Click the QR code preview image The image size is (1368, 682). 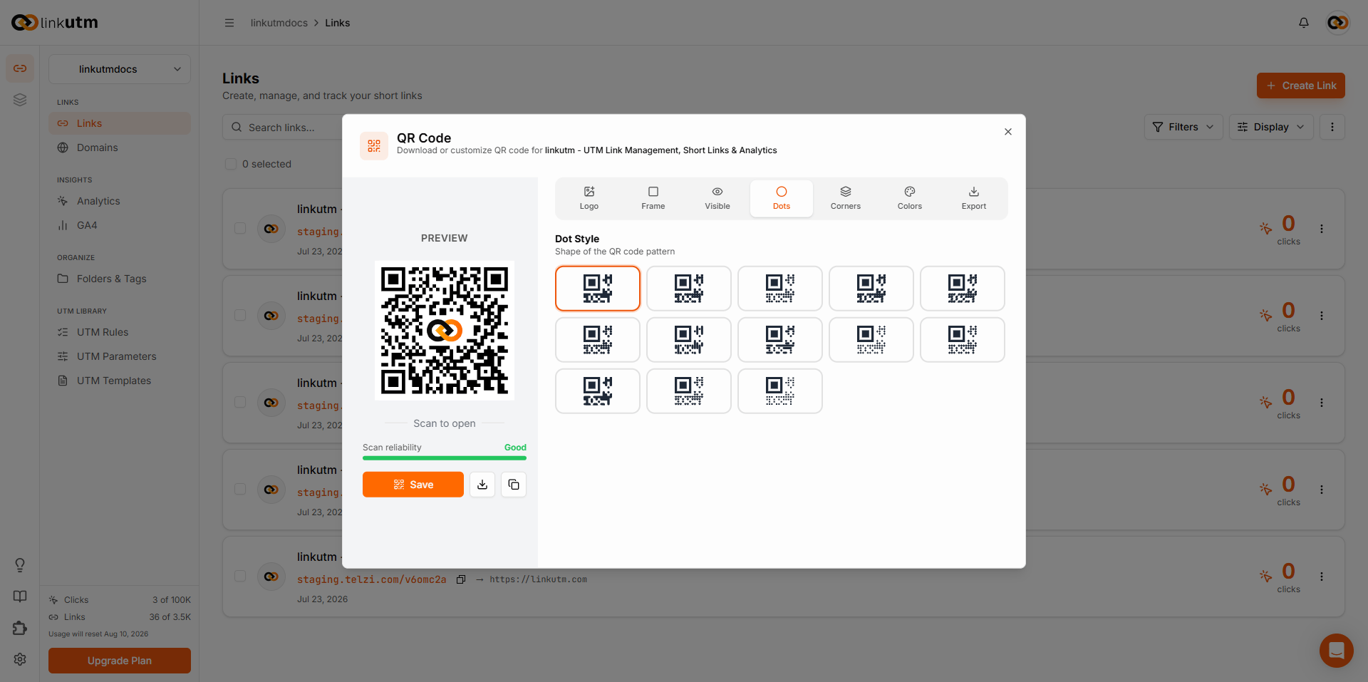[x=444, y=331]
